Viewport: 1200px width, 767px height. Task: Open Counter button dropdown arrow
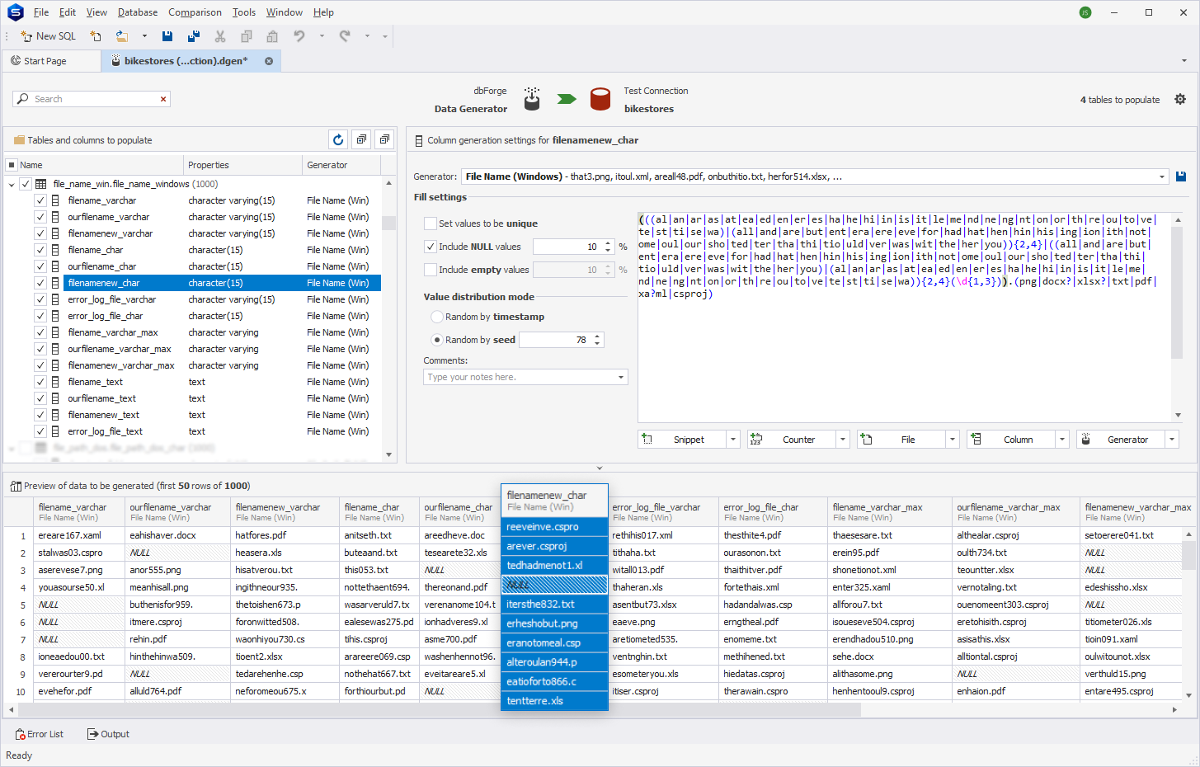843,440
